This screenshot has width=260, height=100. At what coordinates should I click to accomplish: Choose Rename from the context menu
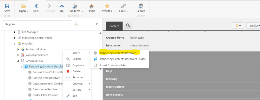[x=77, y=77]
